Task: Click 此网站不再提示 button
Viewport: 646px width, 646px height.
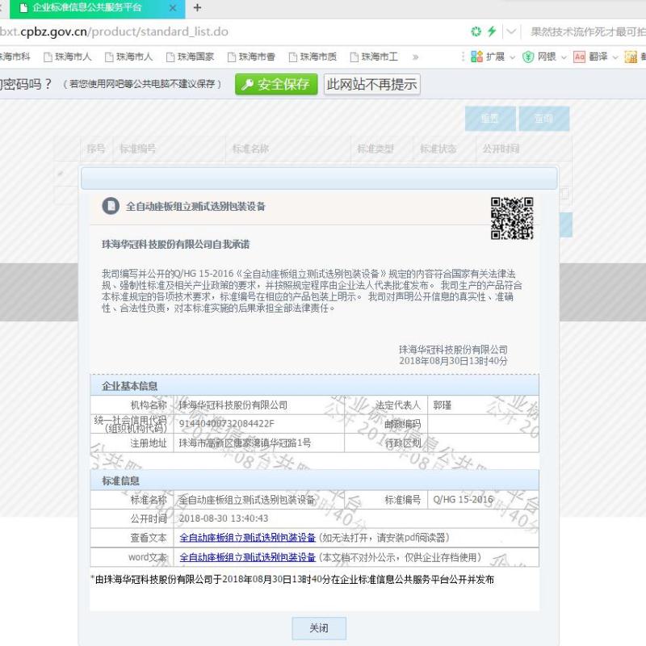Action: tap(371, 85)
